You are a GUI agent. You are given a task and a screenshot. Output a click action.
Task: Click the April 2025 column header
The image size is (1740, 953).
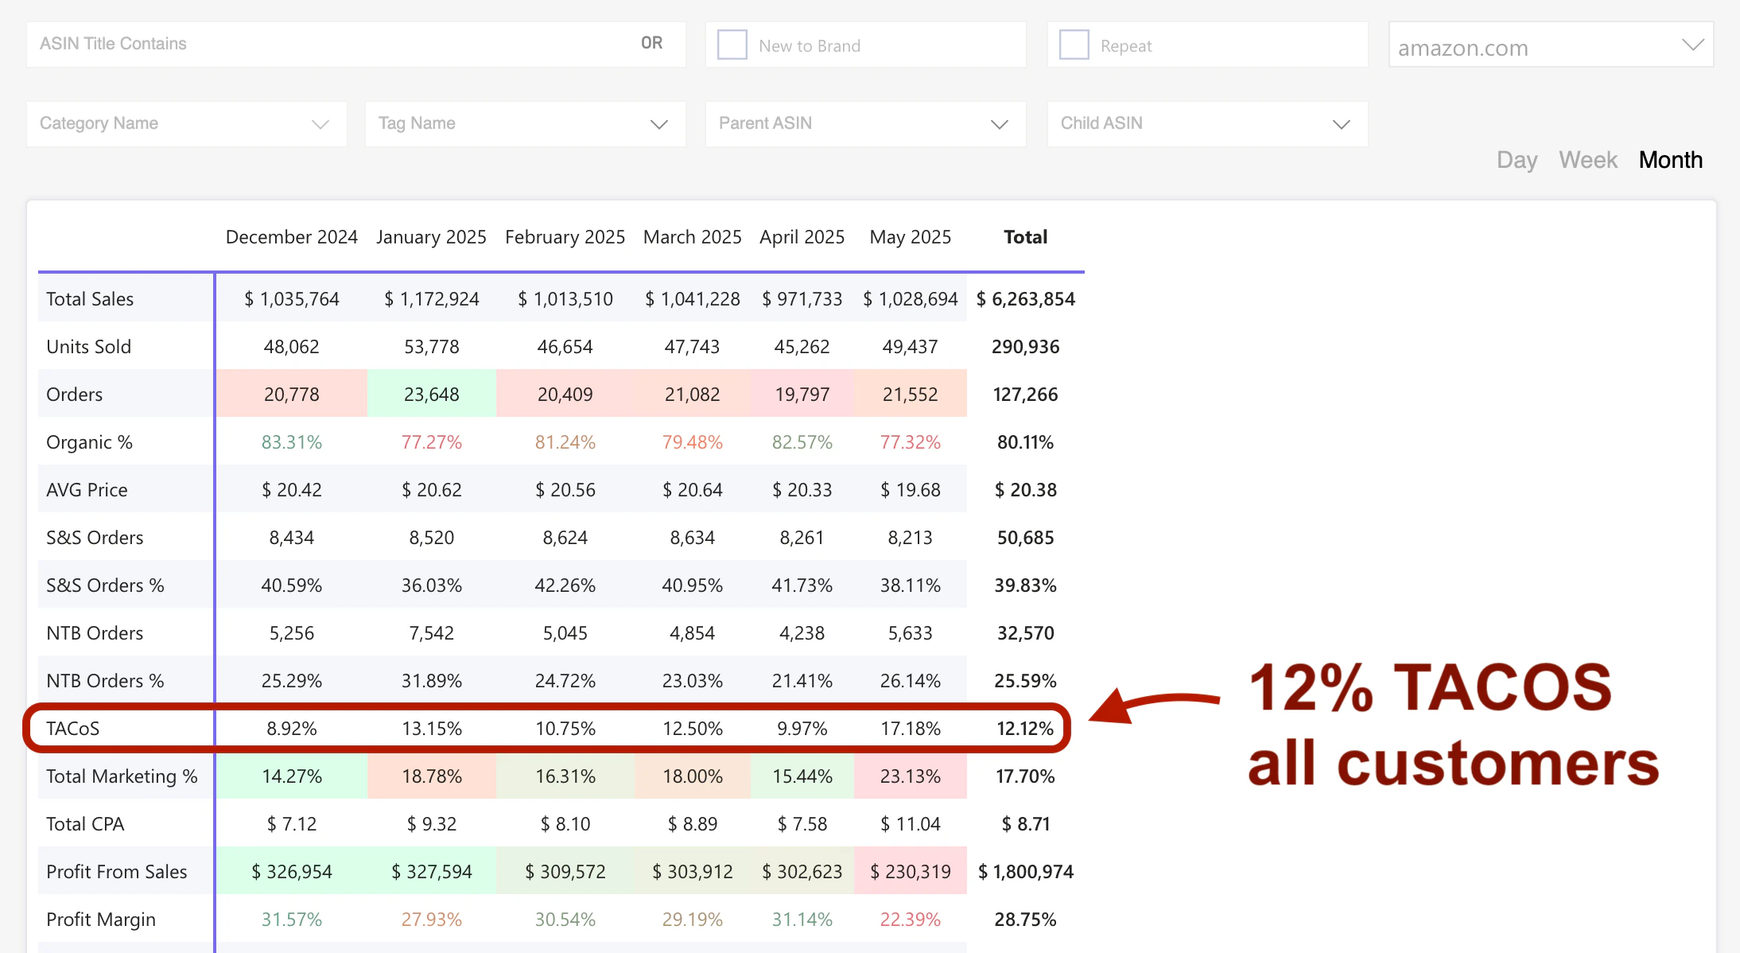tap(802, 237)
